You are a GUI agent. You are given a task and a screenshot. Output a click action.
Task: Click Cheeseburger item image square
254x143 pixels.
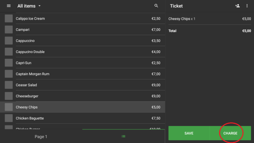pos(9,96)
